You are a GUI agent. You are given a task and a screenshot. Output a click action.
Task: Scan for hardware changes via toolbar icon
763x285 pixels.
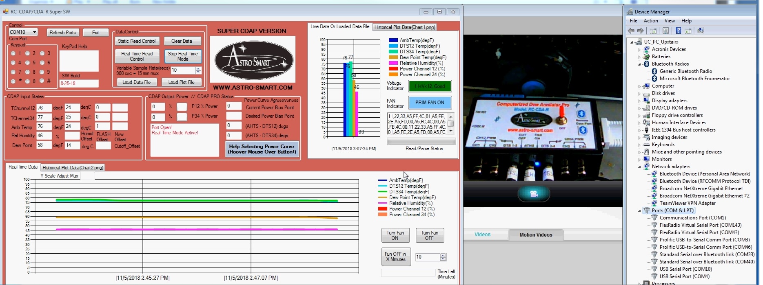pos(701,31)
